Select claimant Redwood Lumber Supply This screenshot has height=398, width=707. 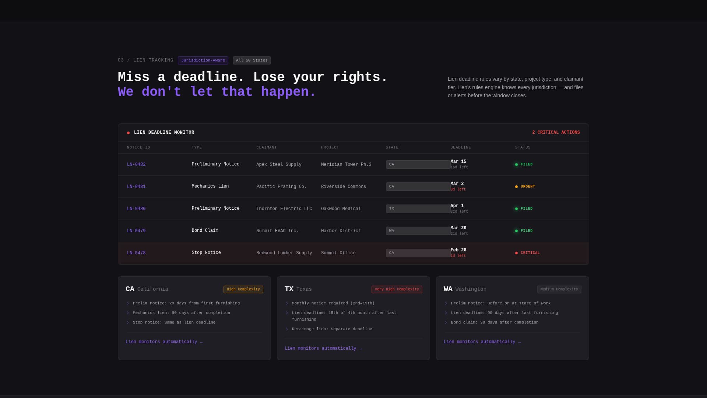click(x=284, y=253)
